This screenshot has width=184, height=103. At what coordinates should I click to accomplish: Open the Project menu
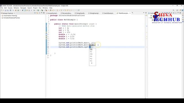click(35, 8)
